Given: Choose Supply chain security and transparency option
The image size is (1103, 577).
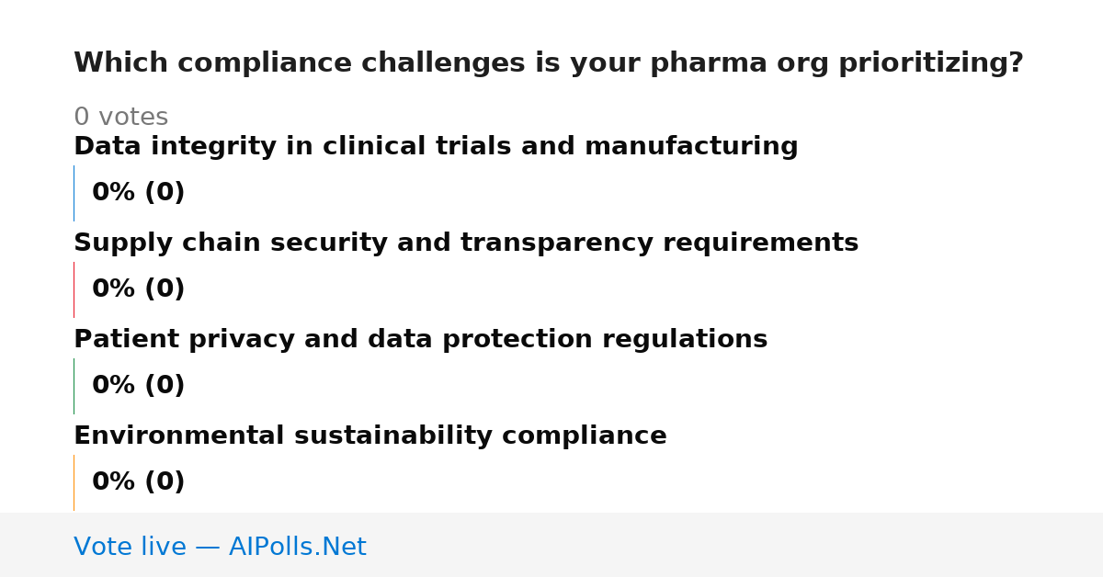Looking at the screenshot, I should 466,243.
